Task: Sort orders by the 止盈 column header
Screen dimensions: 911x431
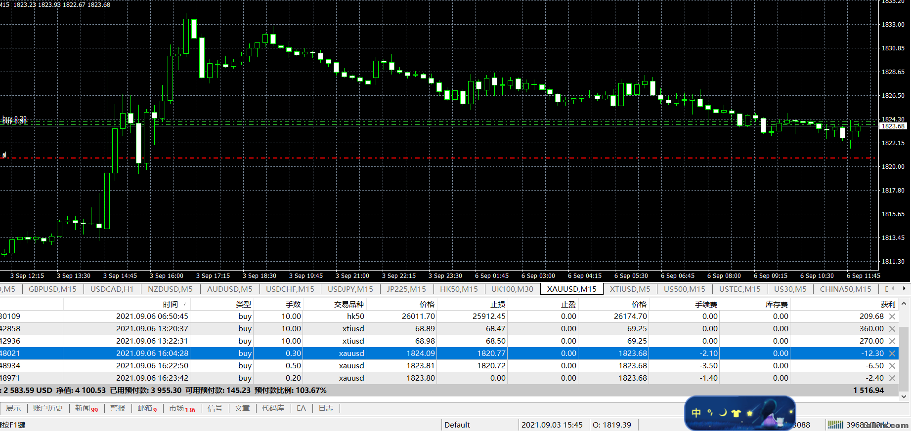Action: pyautogui.click(x=543, y=304)
